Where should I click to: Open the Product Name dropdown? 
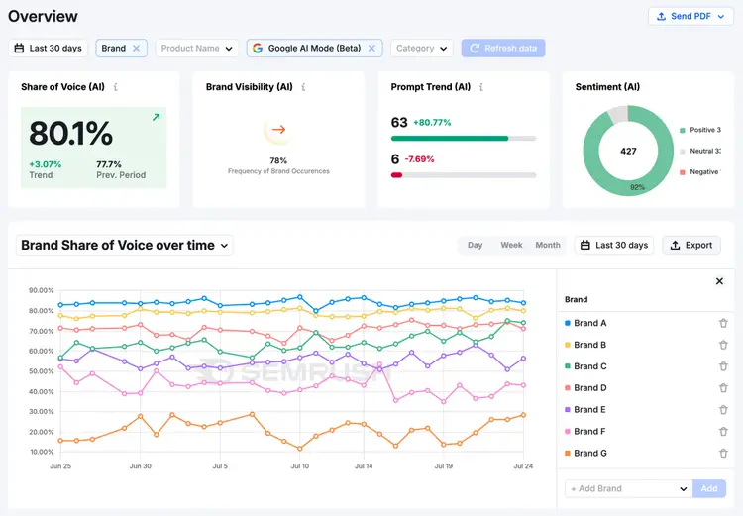coord(197,48)
